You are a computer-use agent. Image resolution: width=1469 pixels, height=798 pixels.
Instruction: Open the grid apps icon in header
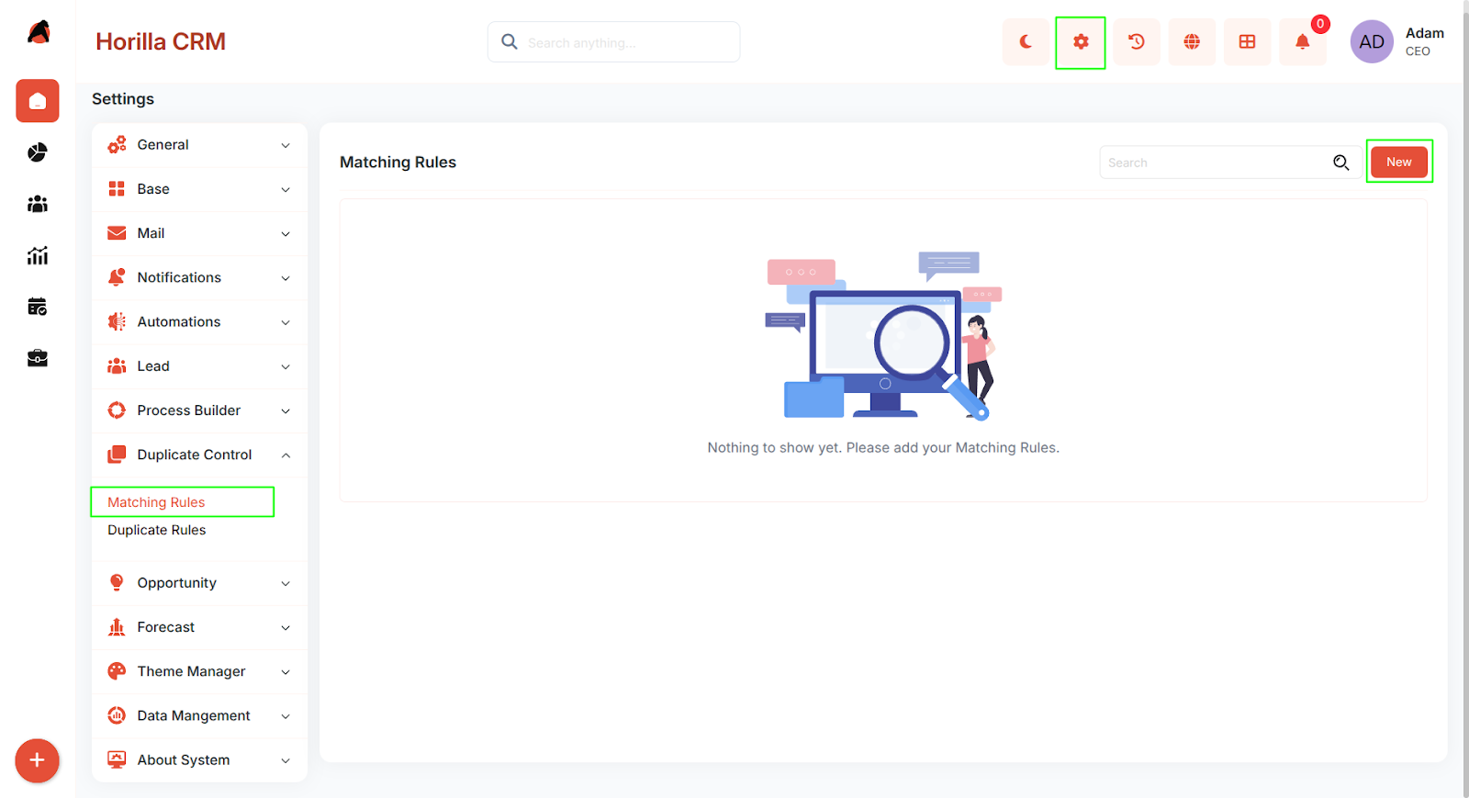tap(1247, 42)
